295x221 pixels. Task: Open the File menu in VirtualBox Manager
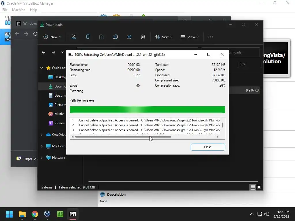tap(5, 10)
